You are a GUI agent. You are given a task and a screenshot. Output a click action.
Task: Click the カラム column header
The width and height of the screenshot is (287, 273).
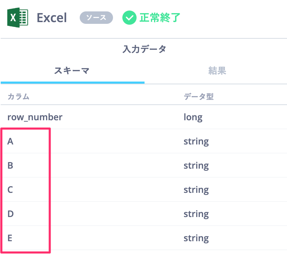pyautogui.click(x=18, y=96)
